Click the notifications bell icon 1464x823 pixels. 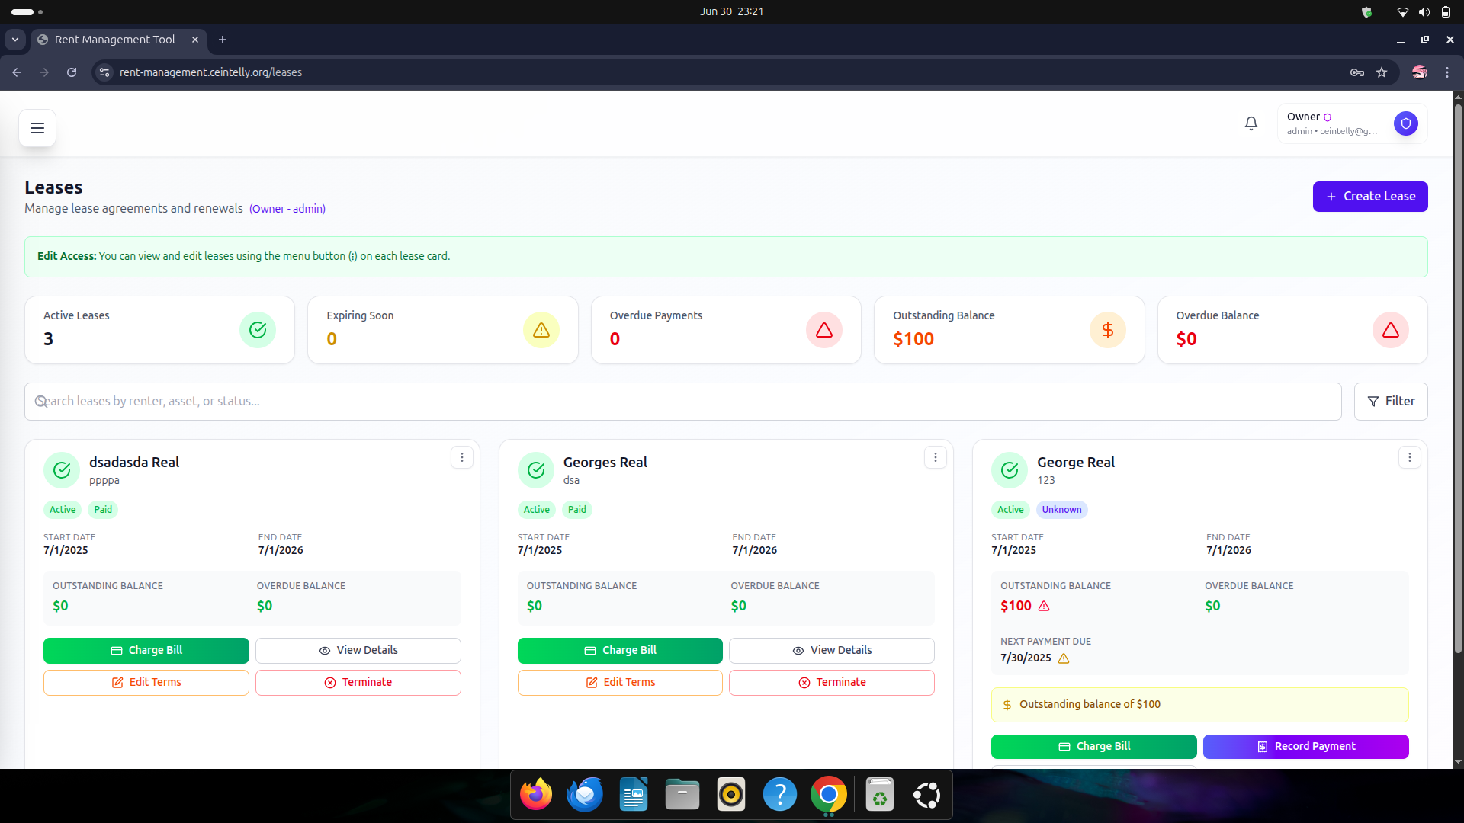1251,123
